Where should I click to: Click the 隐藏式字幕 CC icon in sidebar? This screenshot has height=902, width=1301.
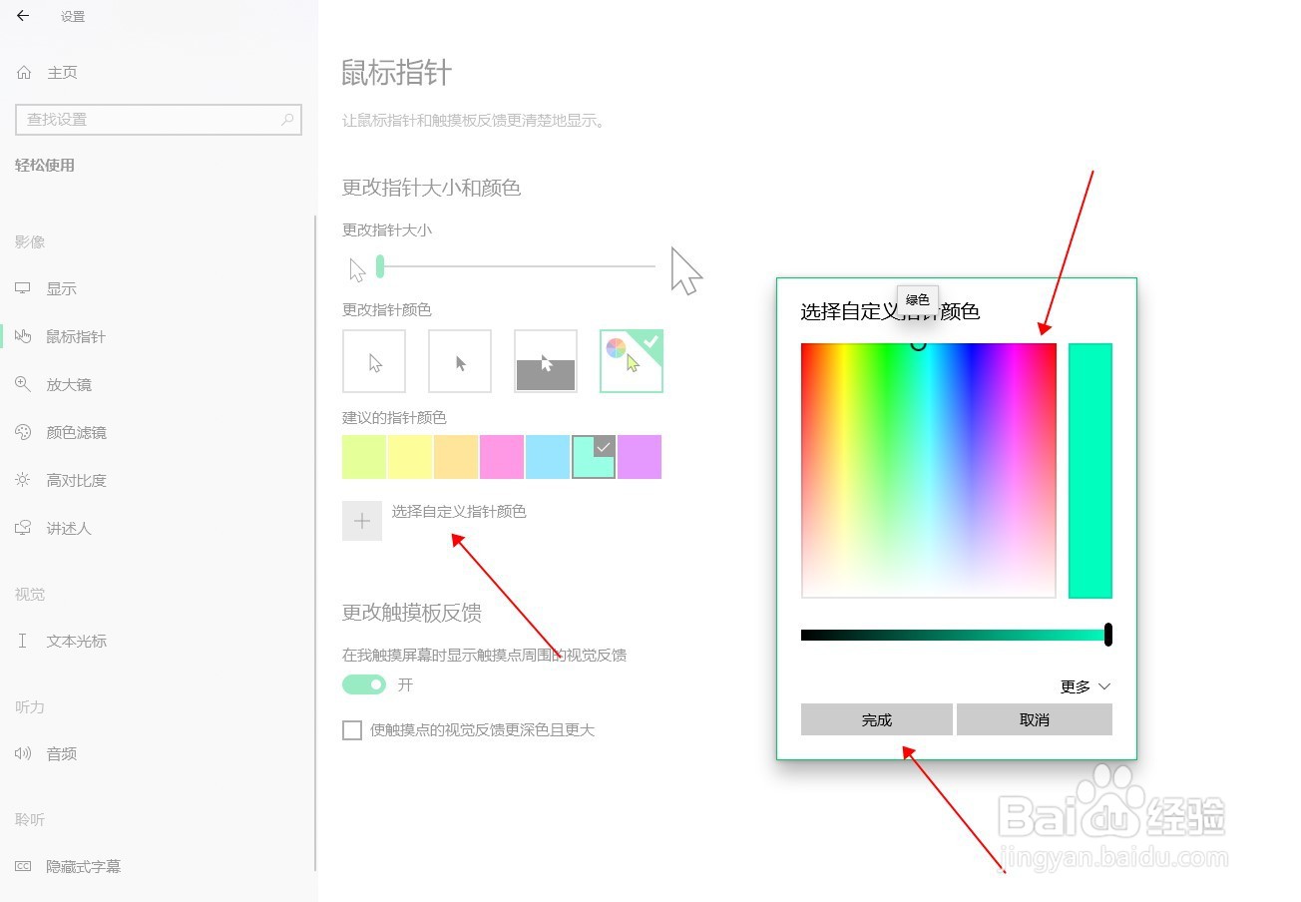23,866
